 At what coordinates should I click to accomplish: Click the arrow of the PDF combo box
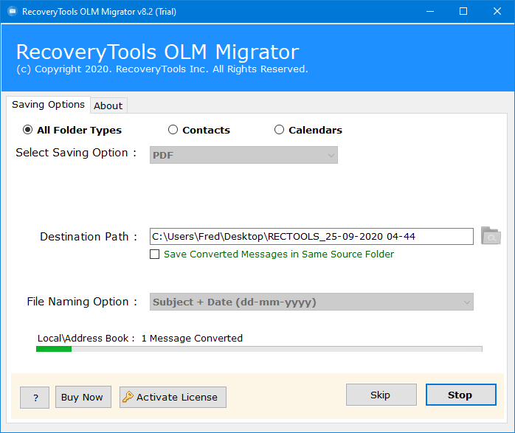tap(331, 156)
